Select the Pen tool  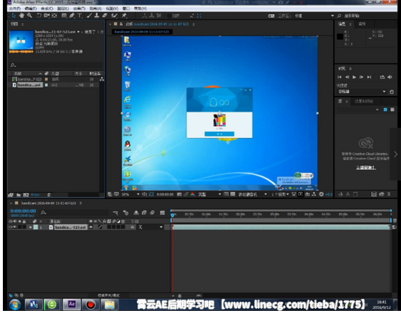(x=72, y=16)
